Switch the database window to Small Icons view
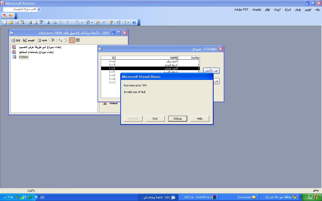 (66, 40)
